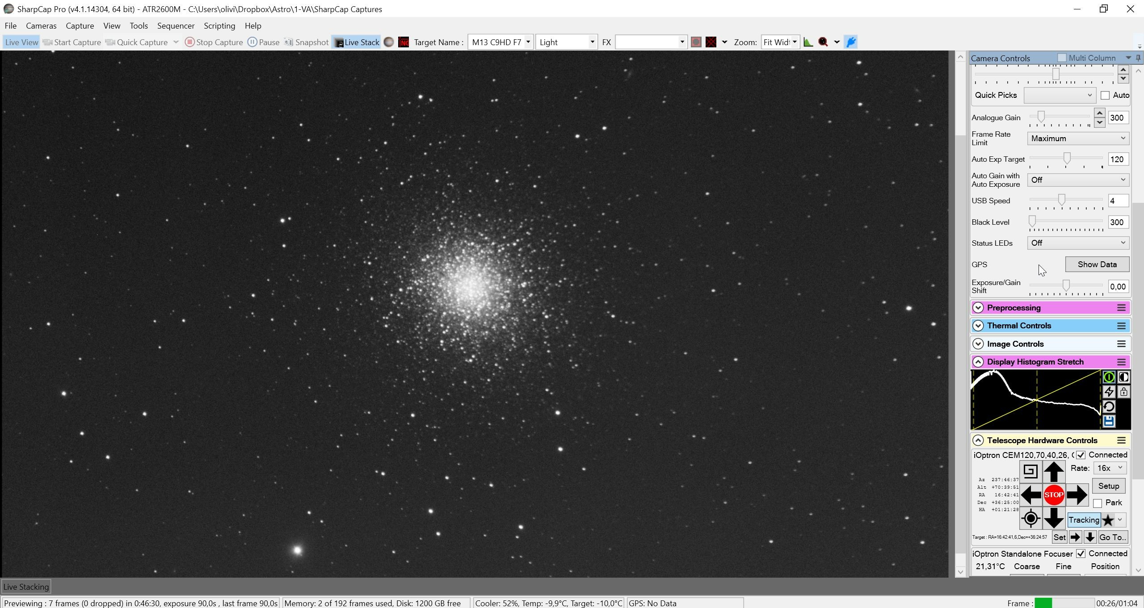The height and width of the screenshot is (608, 1144).
Task: Click the spiral search icon in telescope controls
Action: coord(1030,471)
